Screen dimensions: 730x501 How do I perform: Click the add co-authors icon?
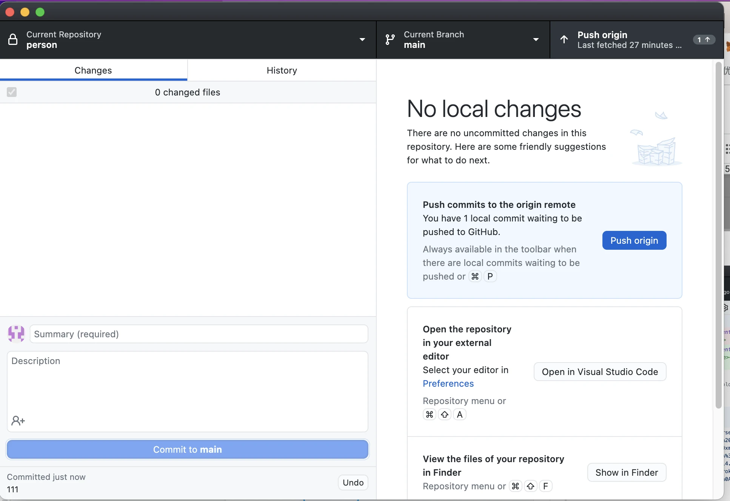pyautogui.click(x=18, y=421)
